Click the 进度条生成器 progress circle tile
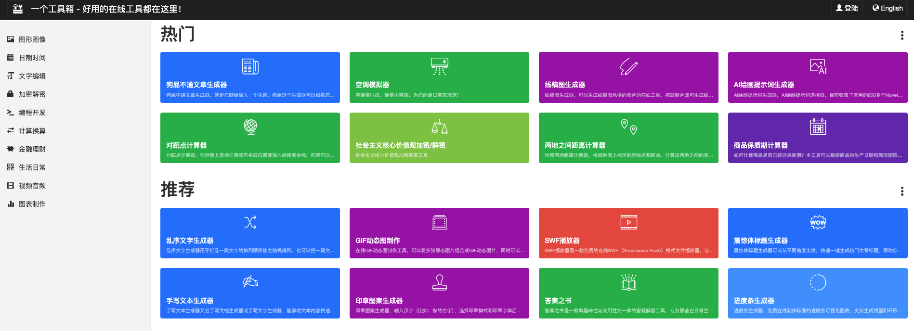Viewport: 914px width, 331px height. click(x=818, y=282)
